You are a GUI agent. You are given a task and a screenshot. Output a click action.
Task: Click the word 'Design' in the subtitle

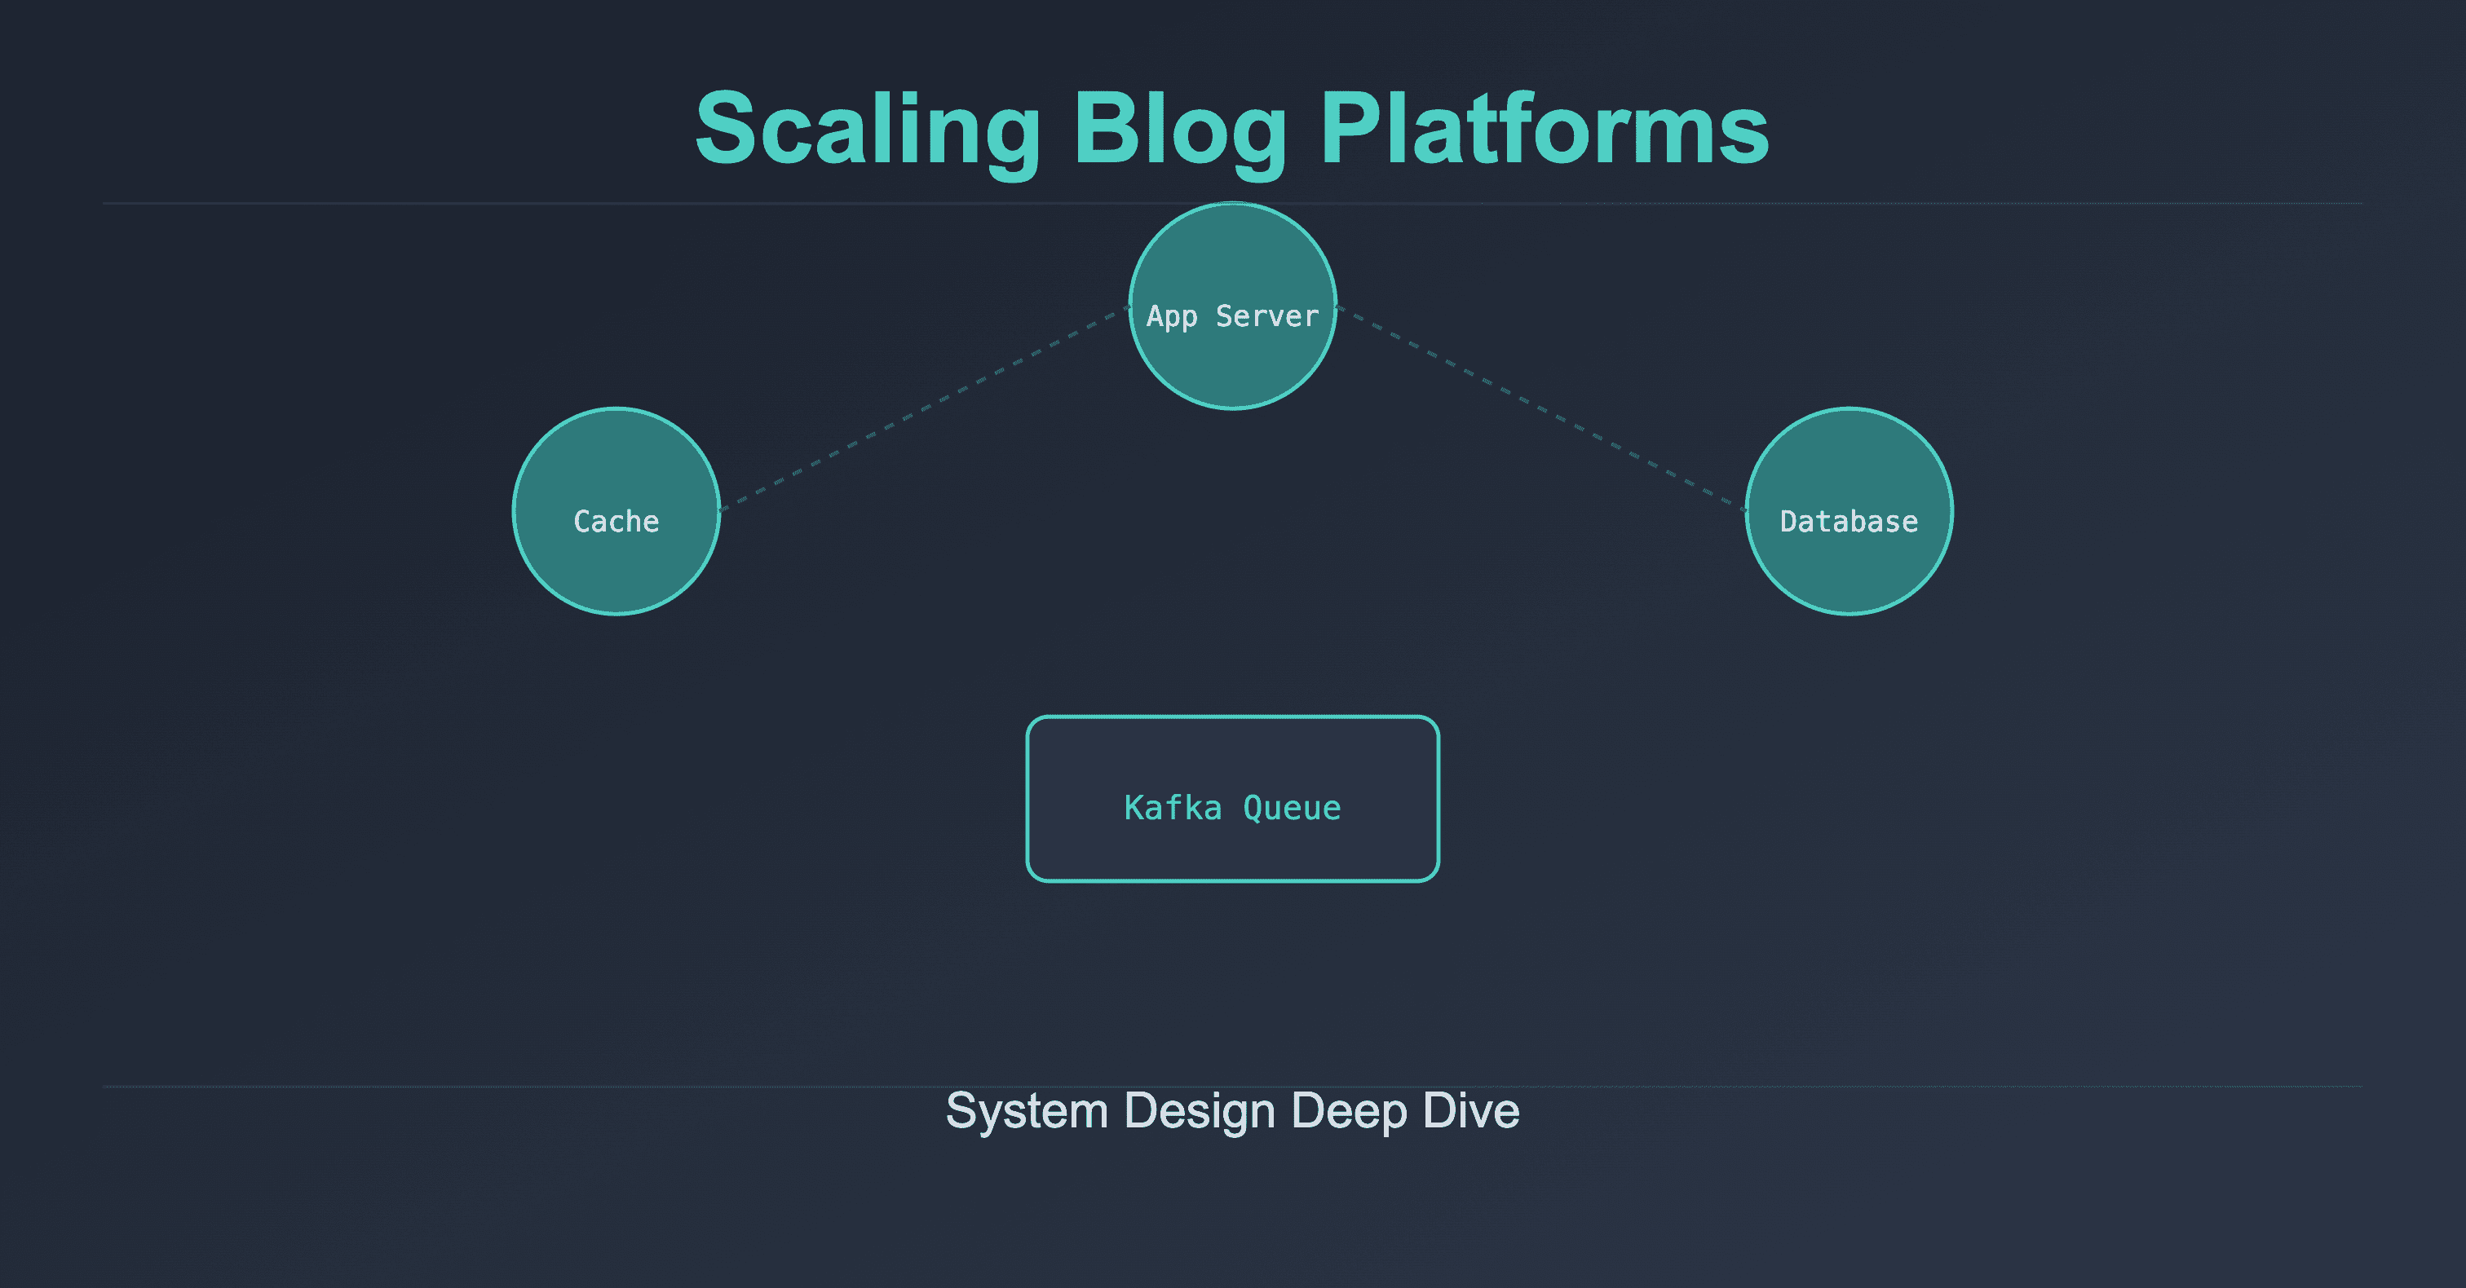click(x=1199, y=1111)
